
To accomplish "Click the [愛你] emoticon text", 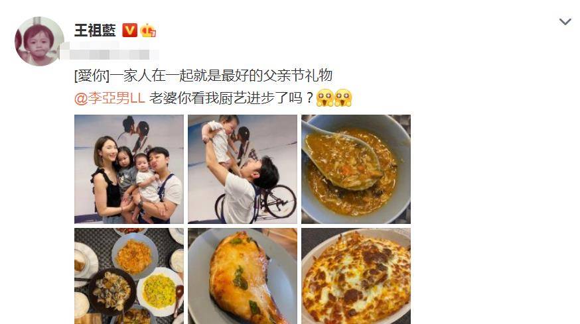I will pos(92,76).
